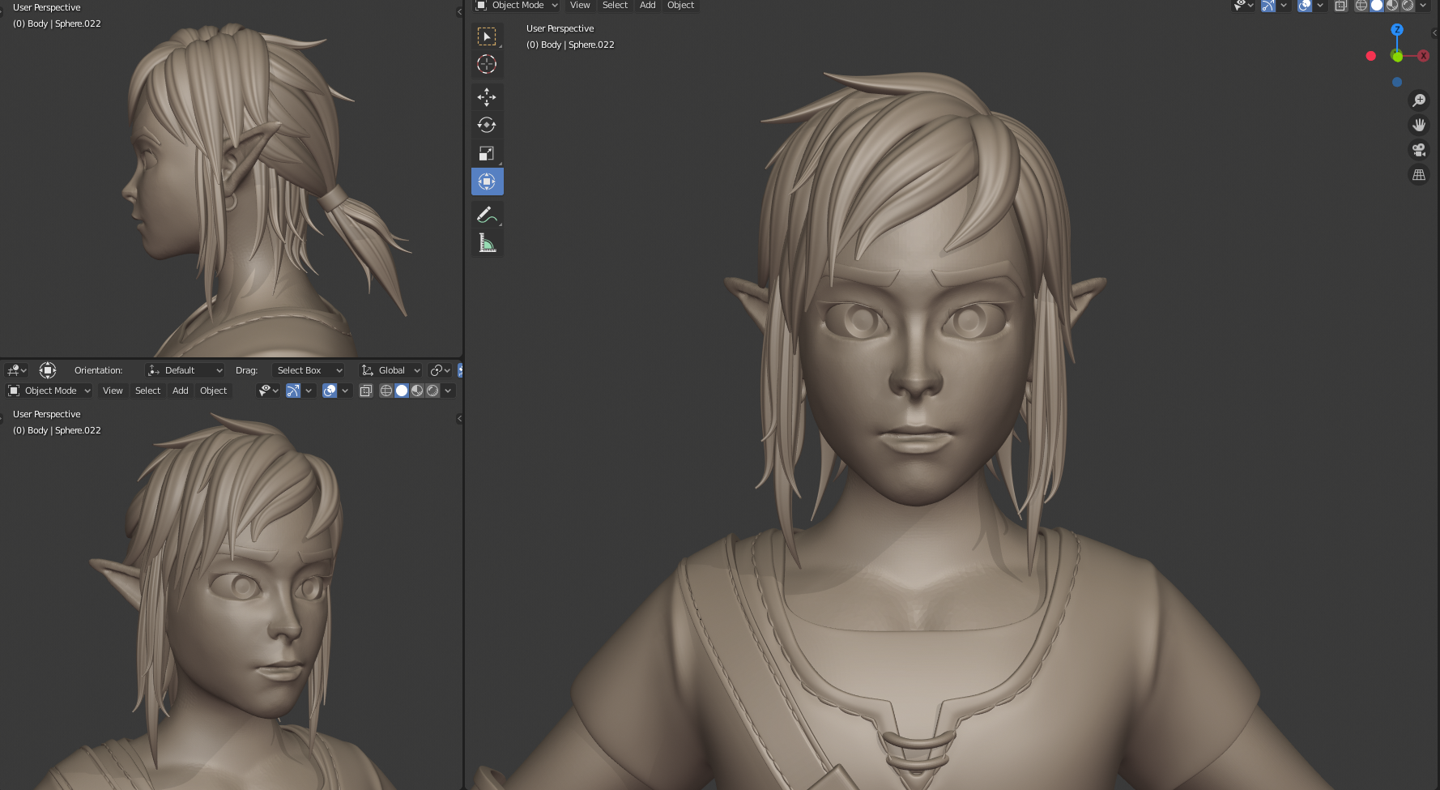Open the Global transform orientation dropdown
Image resolution: width=1440 pixels, height=790 pixels.
391,370
